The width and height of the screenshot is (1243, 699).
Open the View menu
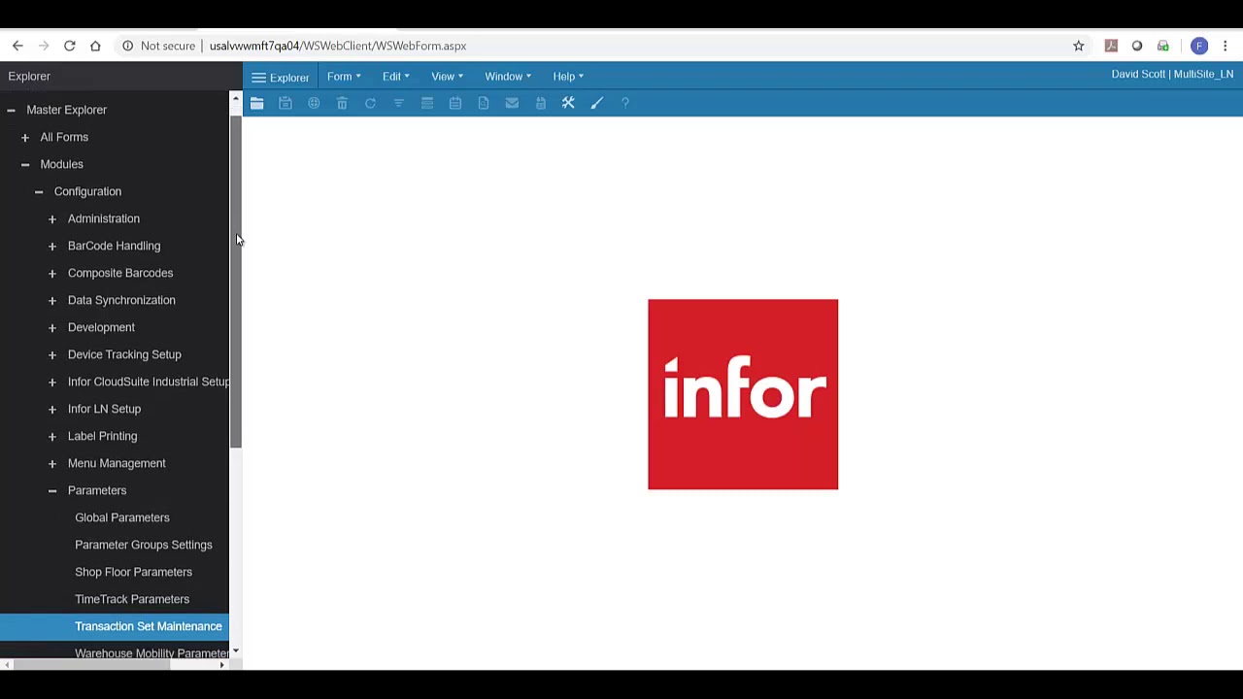pyautogui.click(x=447, y=77)
